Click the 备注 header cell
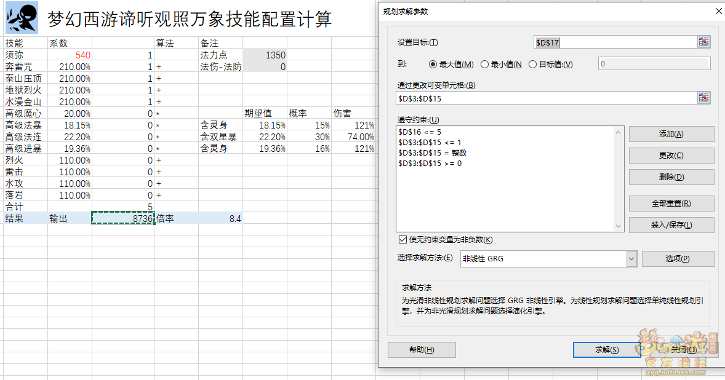Image resolution: width=725 pixels, height=380 pixels. click(220, 44)
